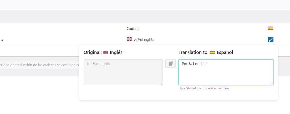Click the original textarea resize handle

click(161, 83)
